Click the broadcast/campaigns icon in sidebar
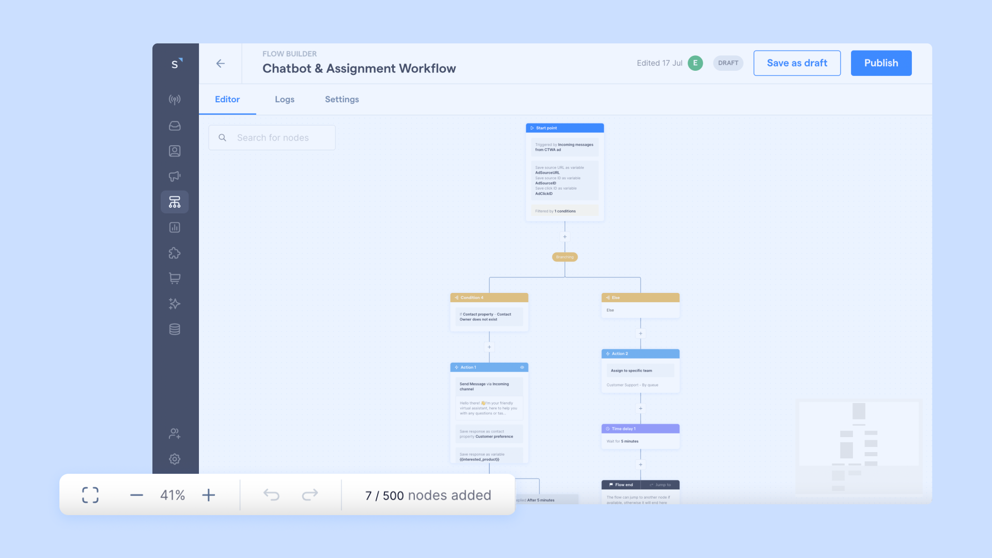The width and height of the screenshot is (992, 558). click(175, 177)
